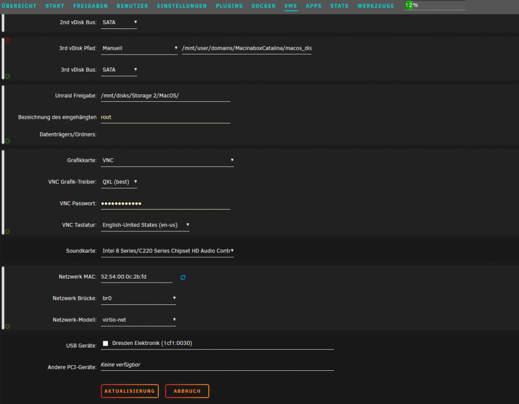Add another network interface with green plus
Image resolution: width=519 pixels, height=404 pixels.
(7, 327)
